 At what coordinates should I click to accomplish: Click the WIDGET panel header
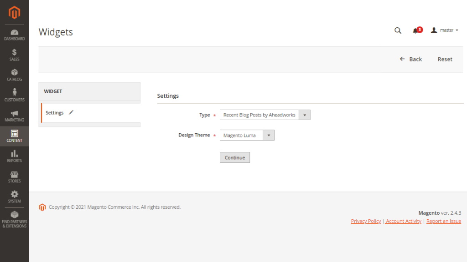89,91
